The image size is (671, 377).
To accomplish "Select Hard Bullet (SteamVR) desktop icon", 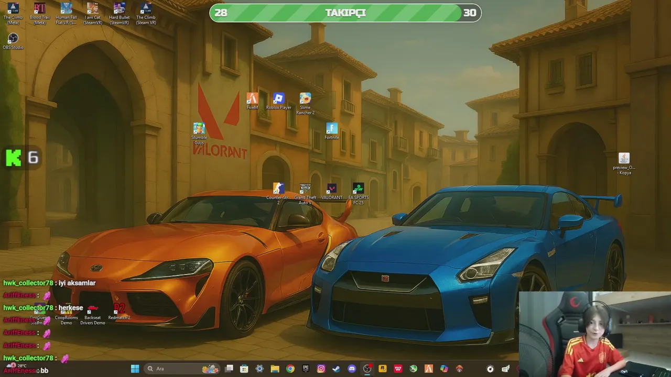I will [119, 14].
